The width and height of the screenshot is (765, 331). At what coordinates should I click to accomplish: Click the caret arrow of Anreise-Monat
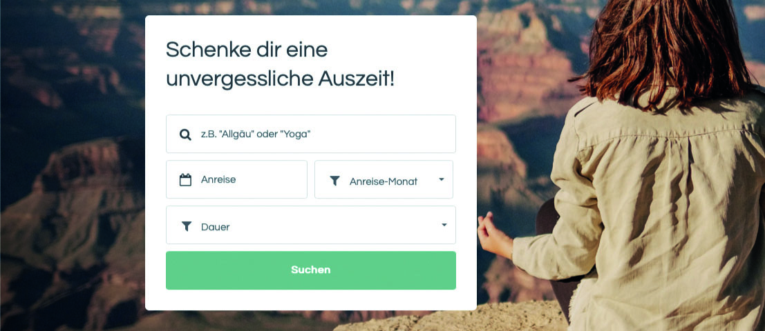[x=442, y=179]
